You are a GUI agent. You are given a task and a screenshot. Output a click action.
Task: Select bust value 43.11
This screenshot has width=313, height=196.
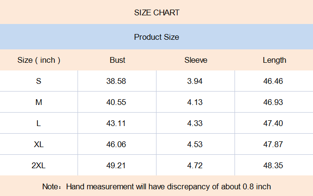[116, 123]
